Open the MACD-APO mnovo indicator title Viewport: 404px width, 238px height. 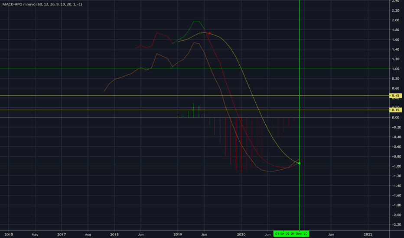[x=42, y=4]
